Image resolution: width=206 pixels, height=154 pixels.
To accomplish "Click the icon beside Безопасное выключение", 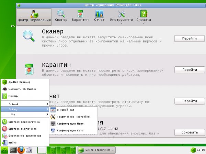I will (4, 136).
